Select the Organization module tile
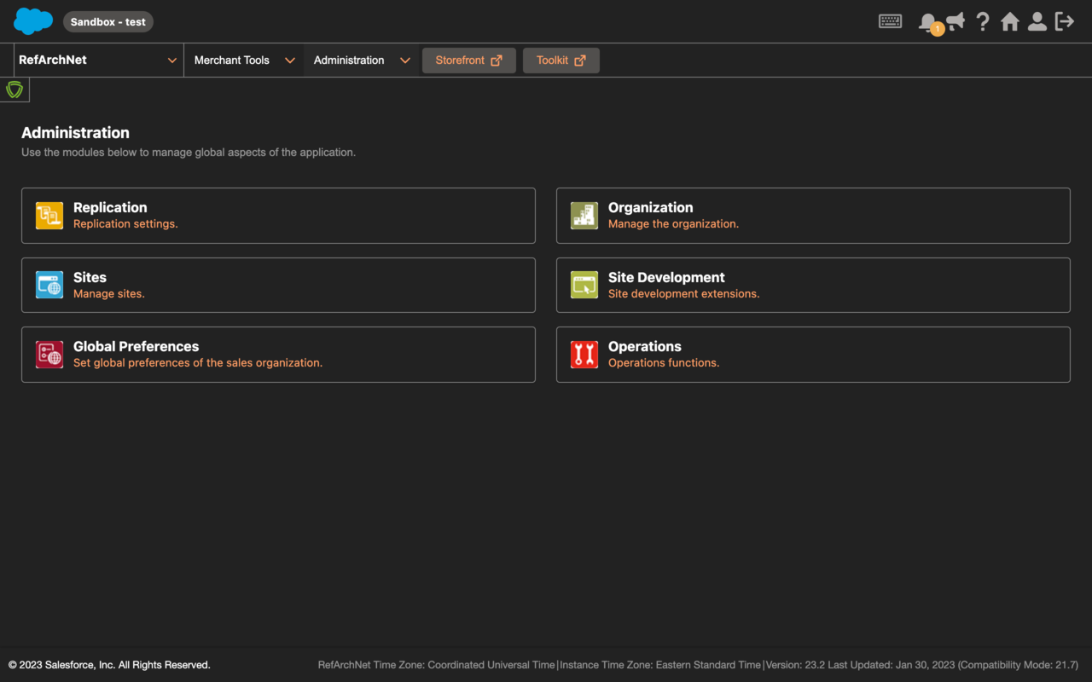 (813, 215)
